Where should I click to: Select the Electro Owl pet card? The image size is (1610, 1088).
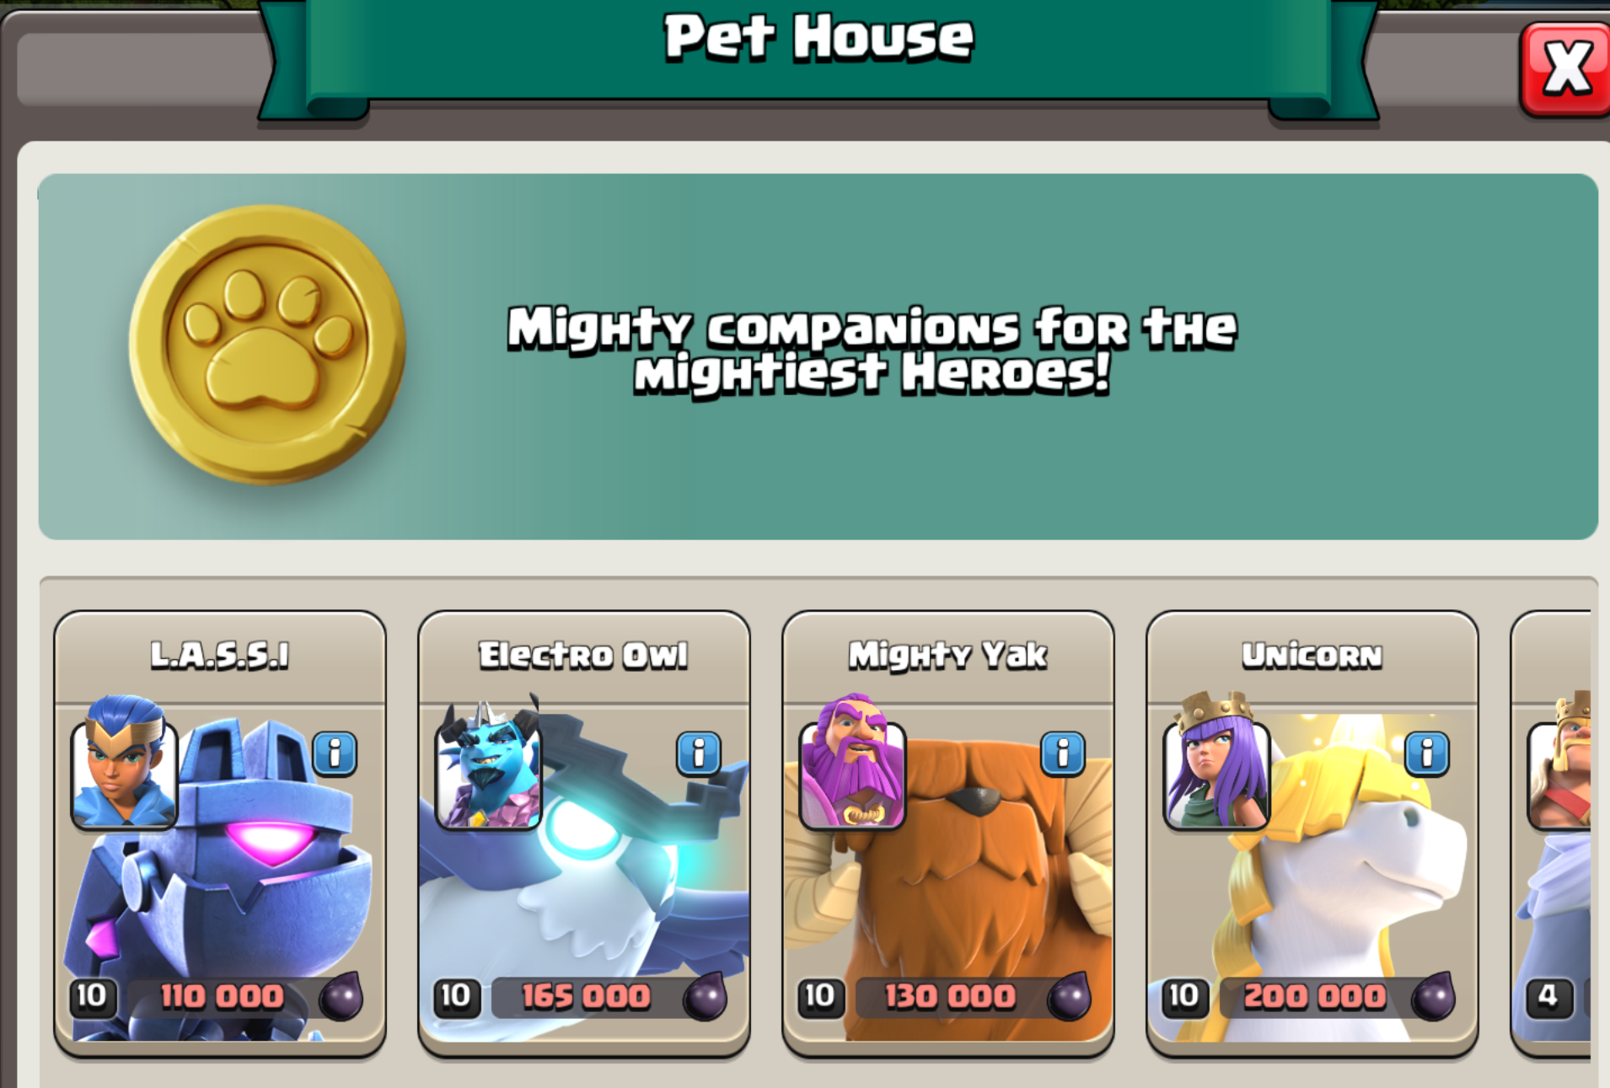[584, 834]
